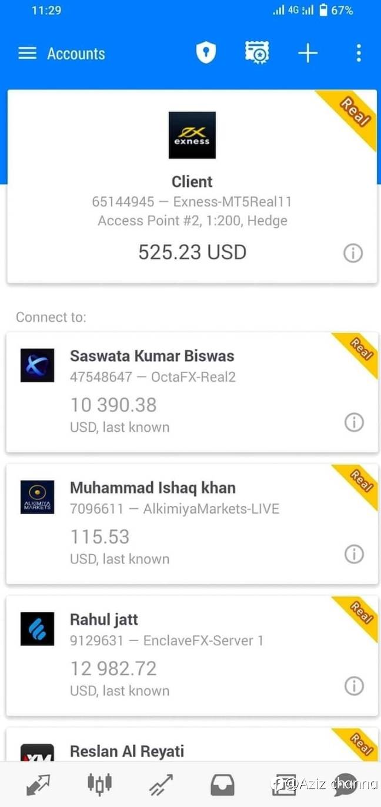The height and width of the screenshot is (807, 381).
Task: Connect to Saswata Kumar Biswas OctaFX account
Action: pos(192,392)
